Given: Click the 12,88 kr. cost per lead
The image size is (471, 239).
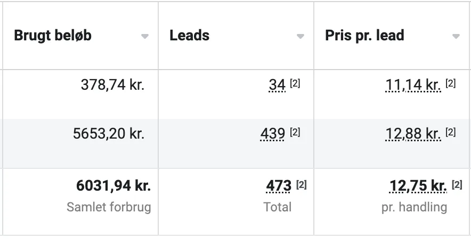Looking at the screenshot, I should coord(413,134).
